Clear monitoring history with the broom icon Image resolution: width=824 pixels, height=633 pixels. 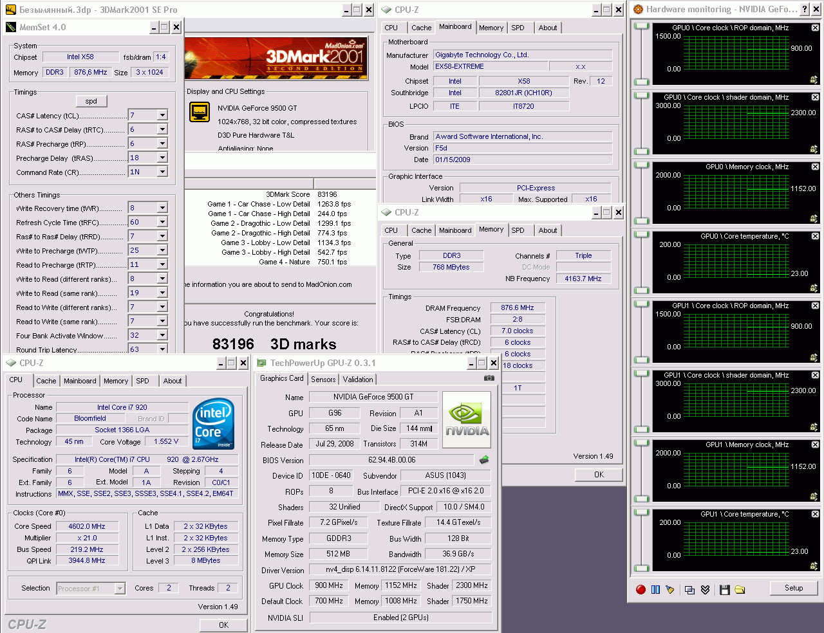pyautogui.click(x=670, y=589)
